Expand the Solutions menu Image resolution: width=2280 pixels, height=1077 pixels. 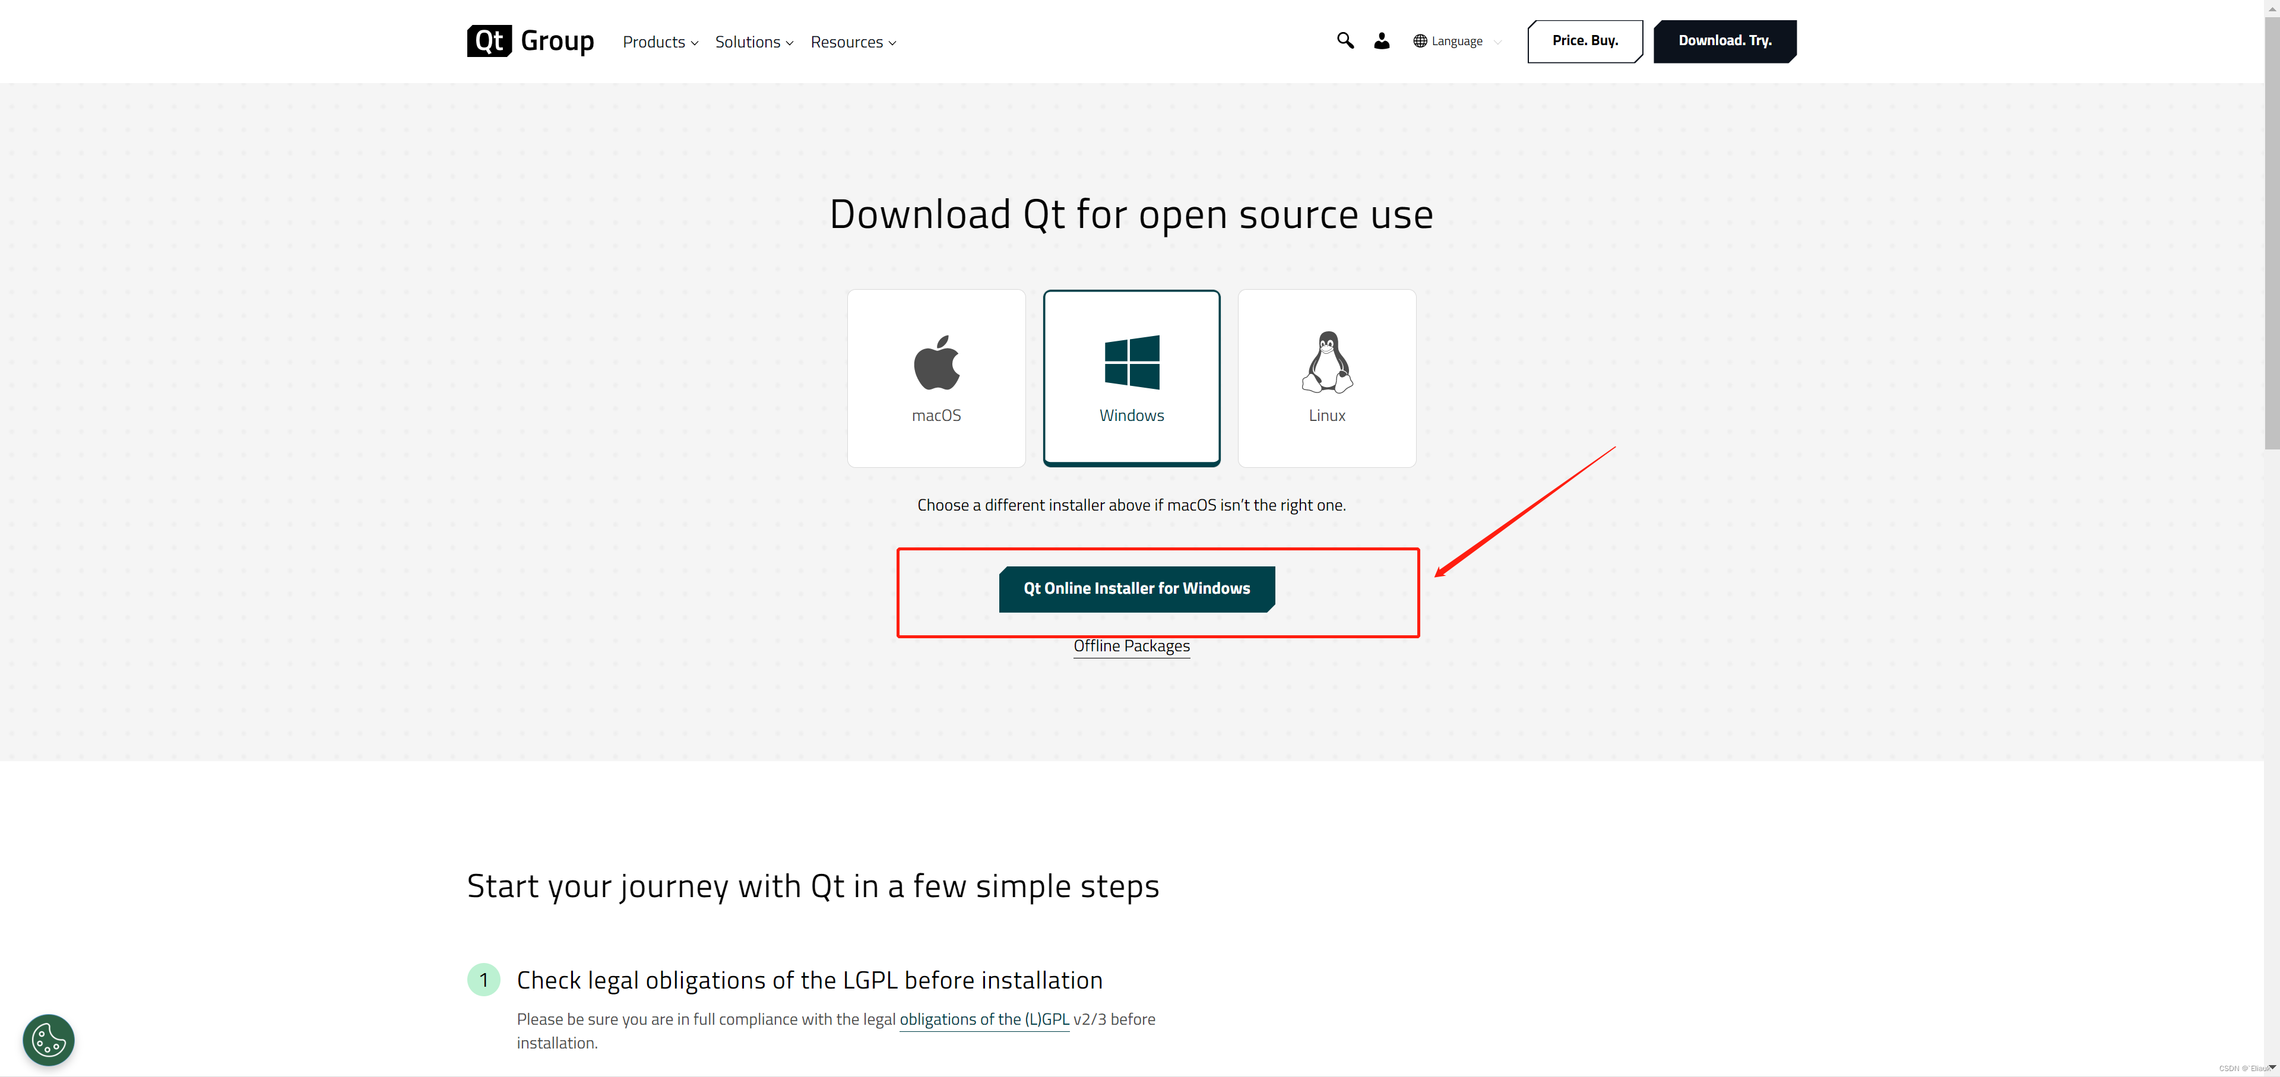(754, 43)
